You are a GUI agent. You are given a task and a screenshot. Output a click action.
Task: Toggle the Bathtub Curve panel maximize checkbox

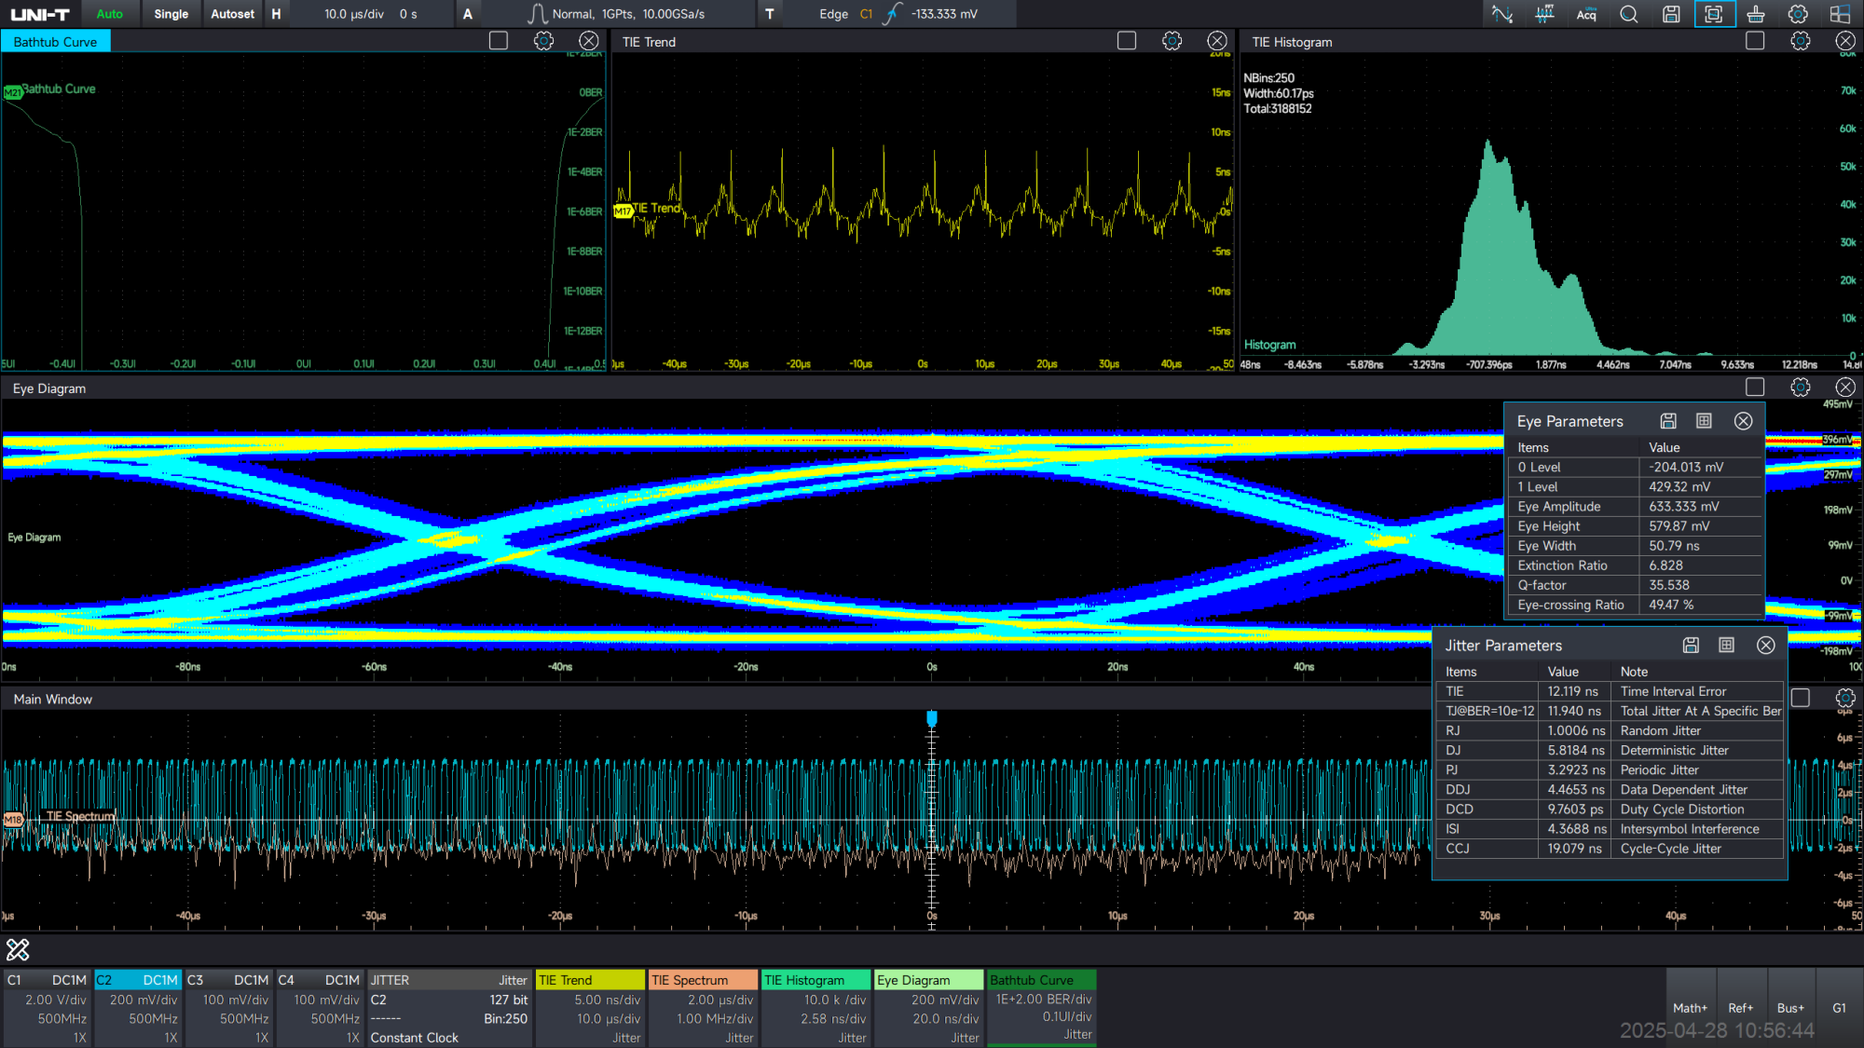pyautogui.click(x=499, y=41)
